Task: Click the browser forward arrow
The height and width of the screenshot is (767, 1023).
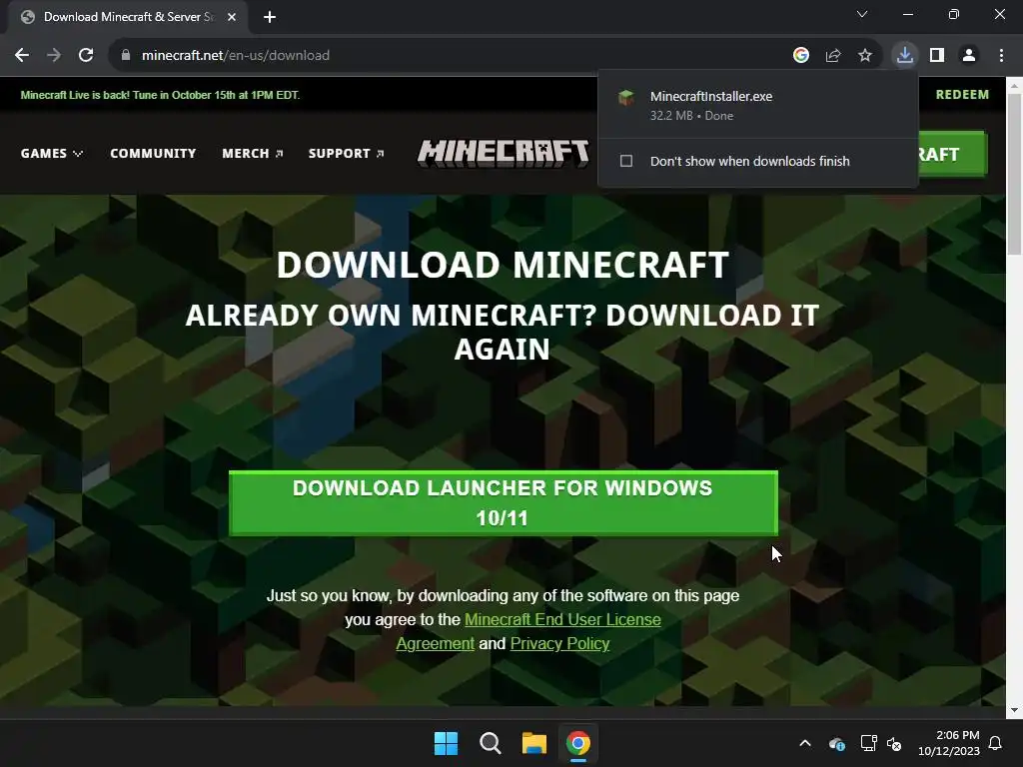Action: click(54, 56)
